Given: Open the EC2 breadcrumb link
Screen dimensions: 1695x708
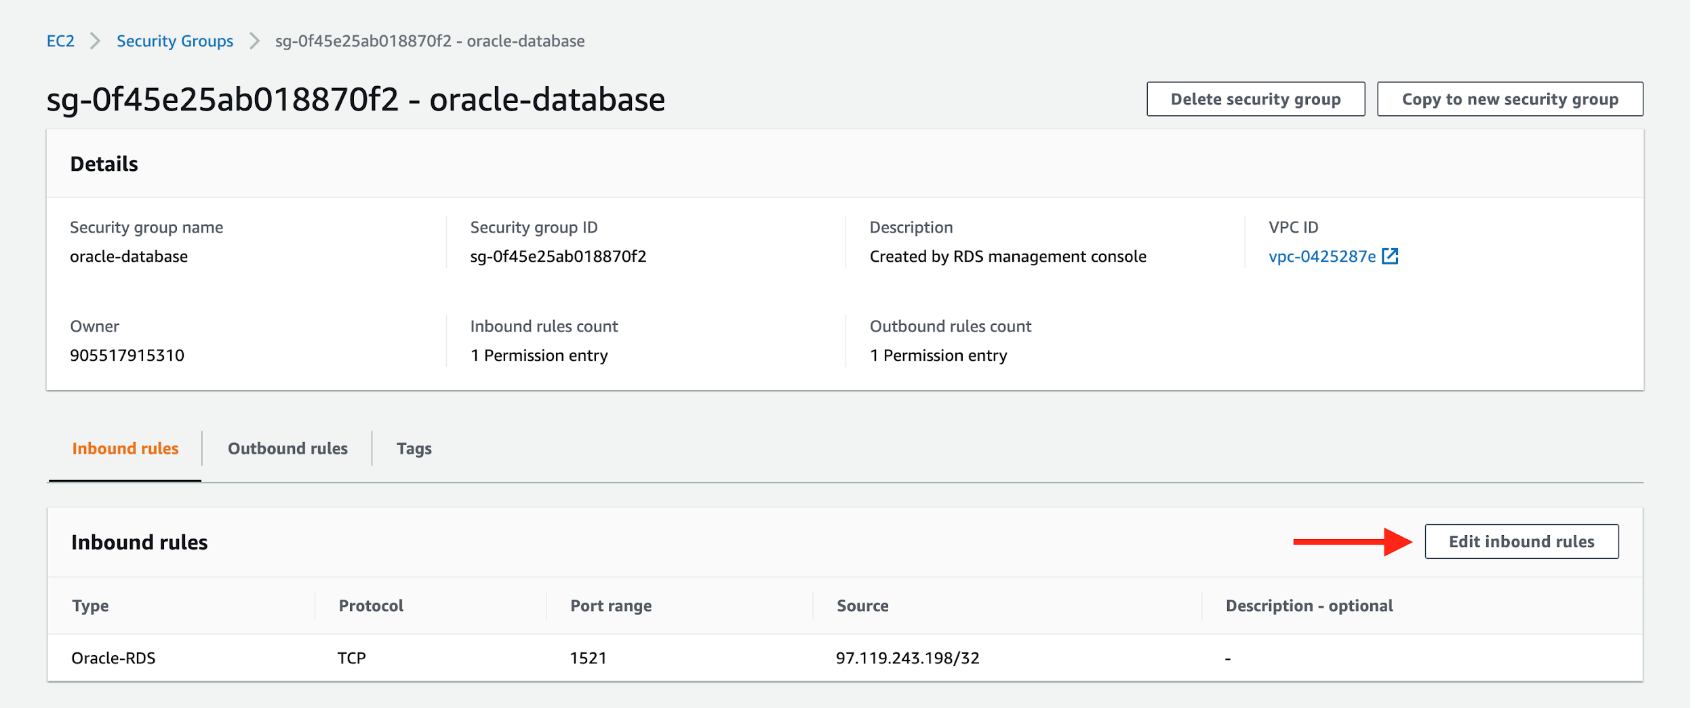Looking at the screenshot, I should (60, 41).
